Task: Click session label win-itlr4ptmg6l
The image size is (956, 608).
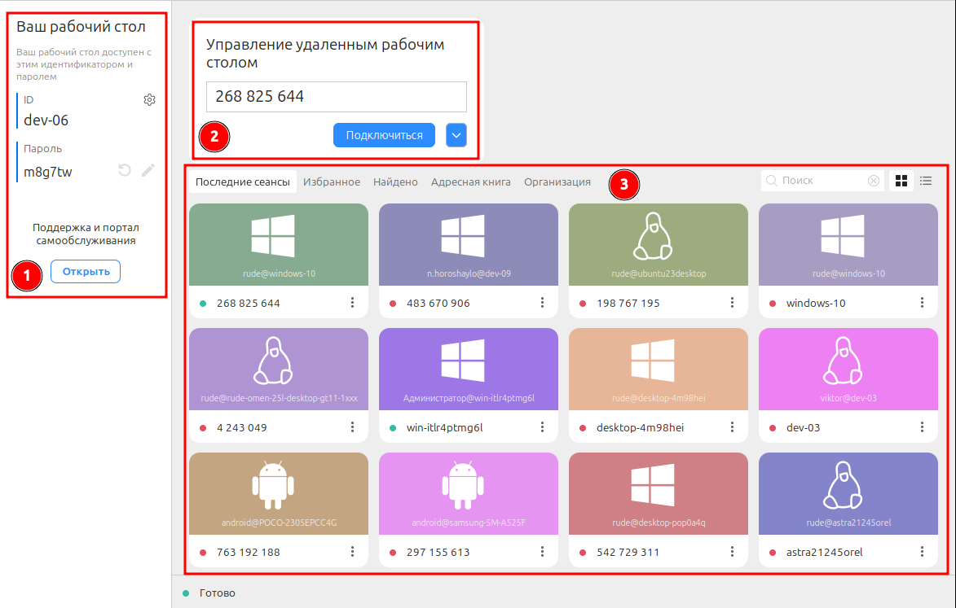Action: pyautogui.click(x=444, y=428)
